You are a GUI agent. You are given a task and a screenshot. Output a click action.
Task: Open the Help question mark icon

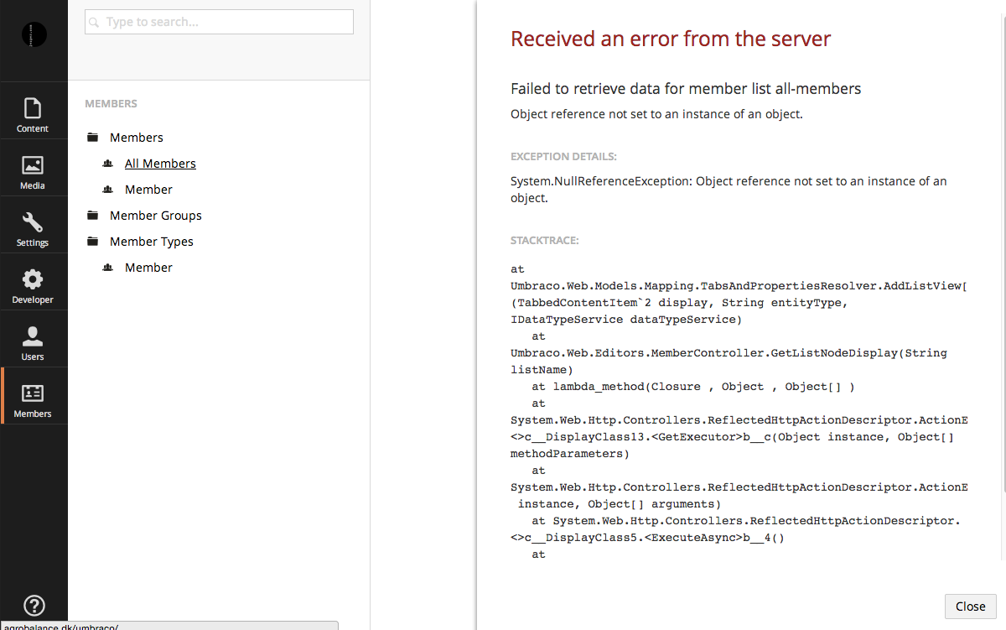pos(34,606)
